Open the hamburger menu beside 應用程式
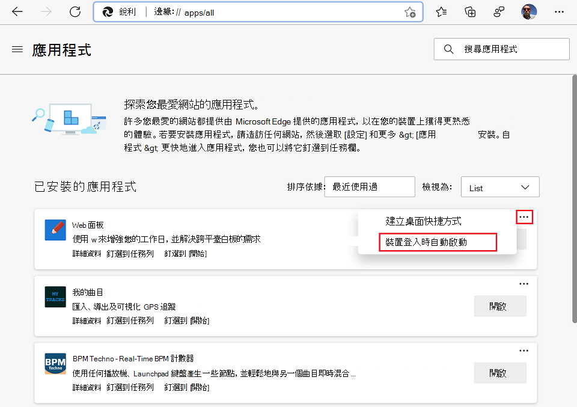The width and height of the screenshot is (577, 407). pyautogui.click(x=17, y=49)
